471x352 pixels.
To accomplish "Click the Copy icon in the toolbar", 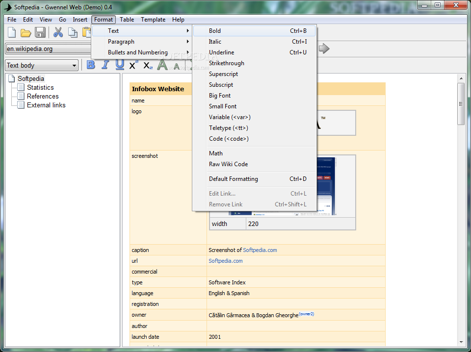I will click(x=73, y=32).
